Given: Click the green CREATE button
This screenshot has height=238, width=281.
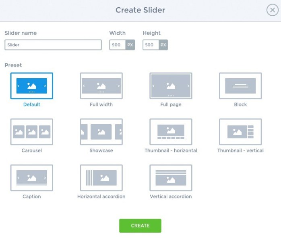Looking at the screenshot, I should click(140, 225).
